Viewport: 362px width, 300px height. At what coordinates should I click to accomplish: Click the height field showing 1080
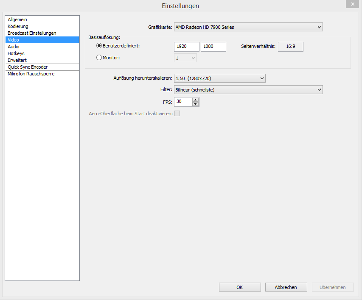coord(213,47)
